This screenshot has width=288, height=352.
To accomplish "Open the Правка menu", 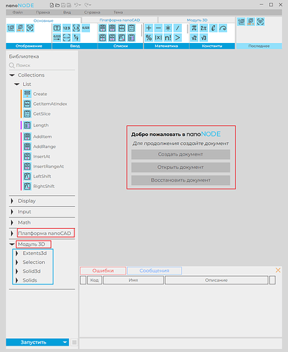I will pos(43,12).
